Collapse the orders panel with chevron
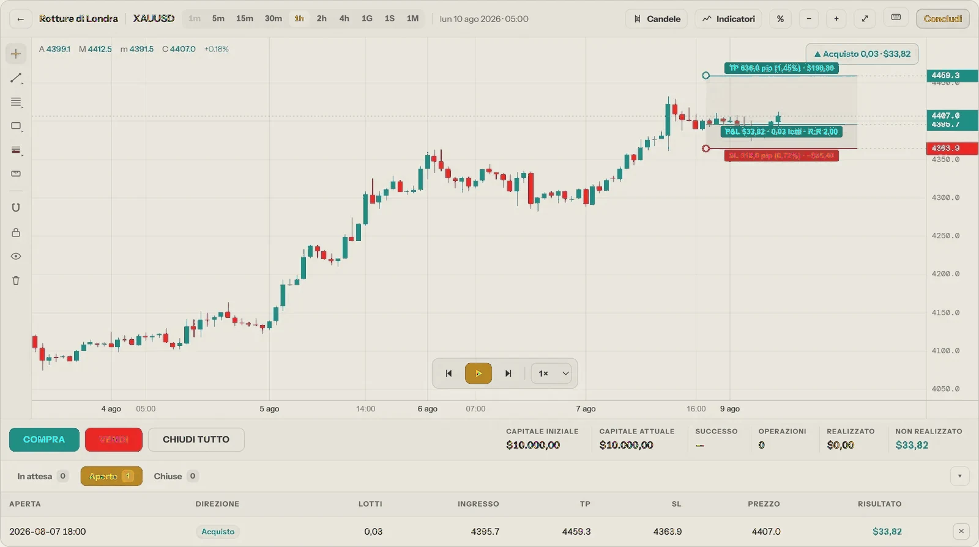The height and width of the screenshot is (547, 979). pos(959,476)
